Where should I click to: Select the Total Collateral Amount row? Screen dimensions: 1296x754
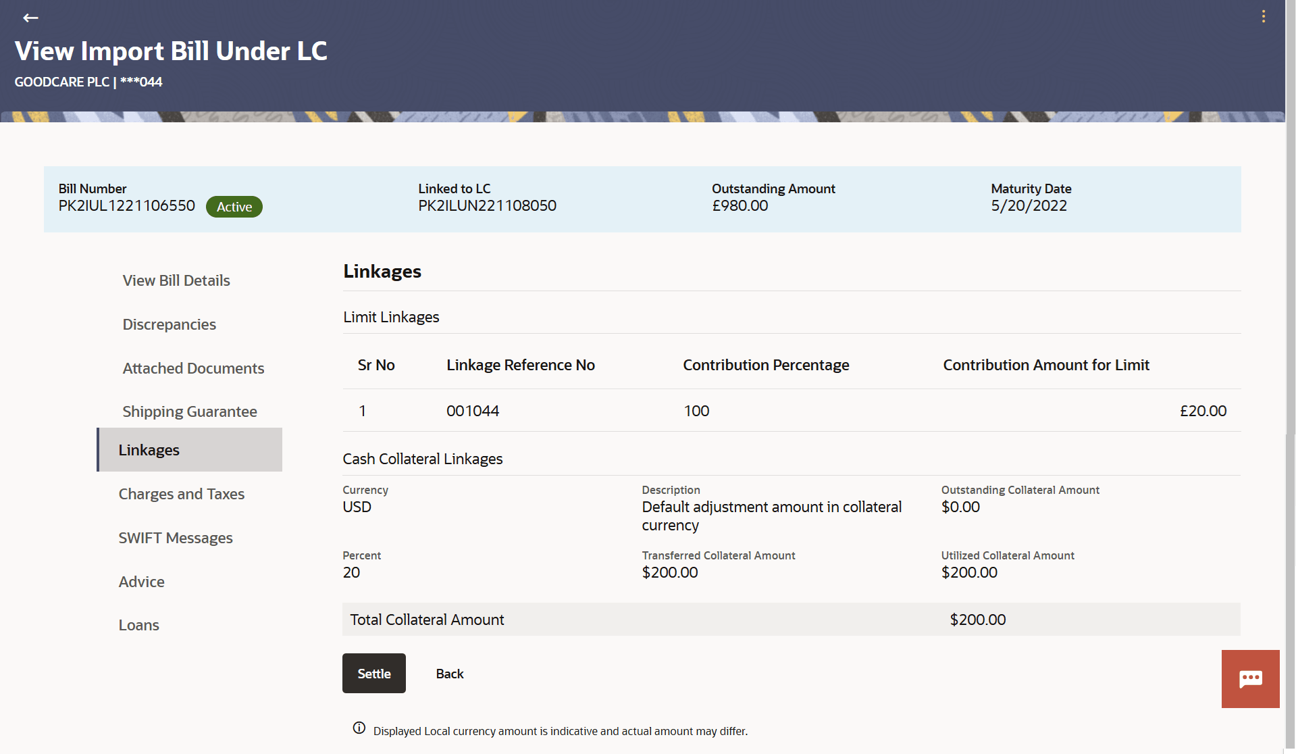(x=426, y=619)
